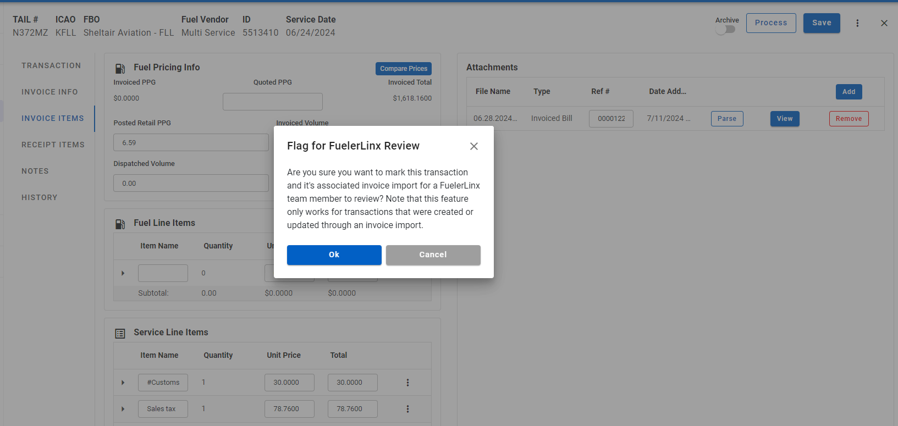
Task: Click the ICAO code KFLL
Action: click(x=66, y=33)
